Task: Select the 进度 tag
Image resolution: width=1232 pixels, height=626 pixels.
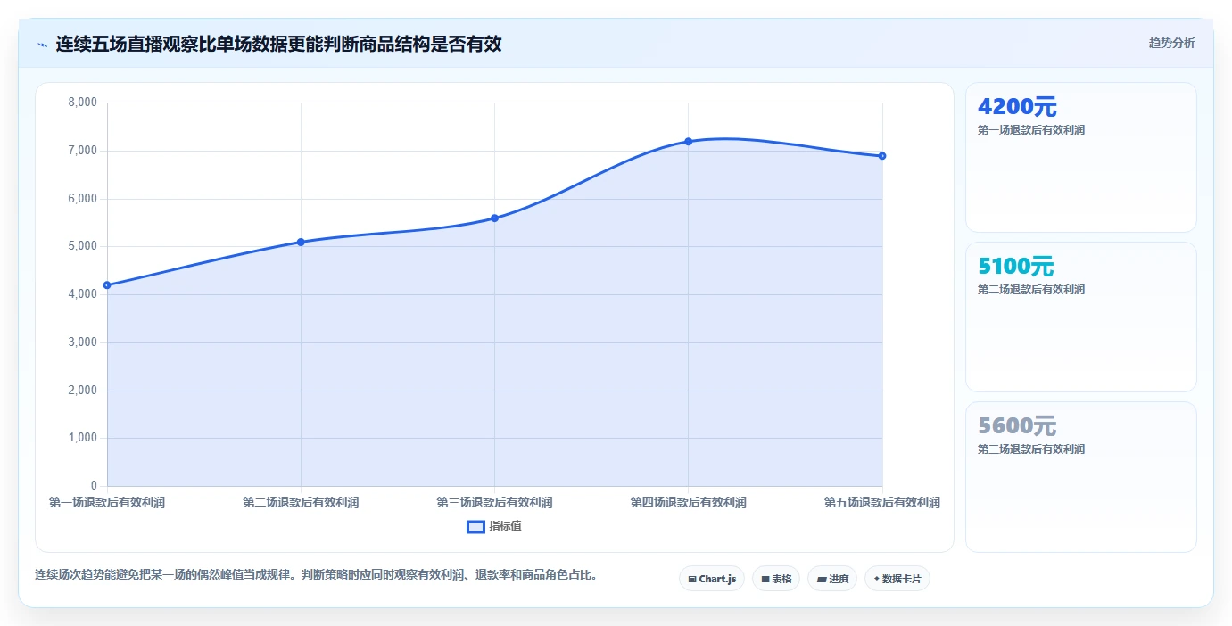Action: tap(832, 579)
